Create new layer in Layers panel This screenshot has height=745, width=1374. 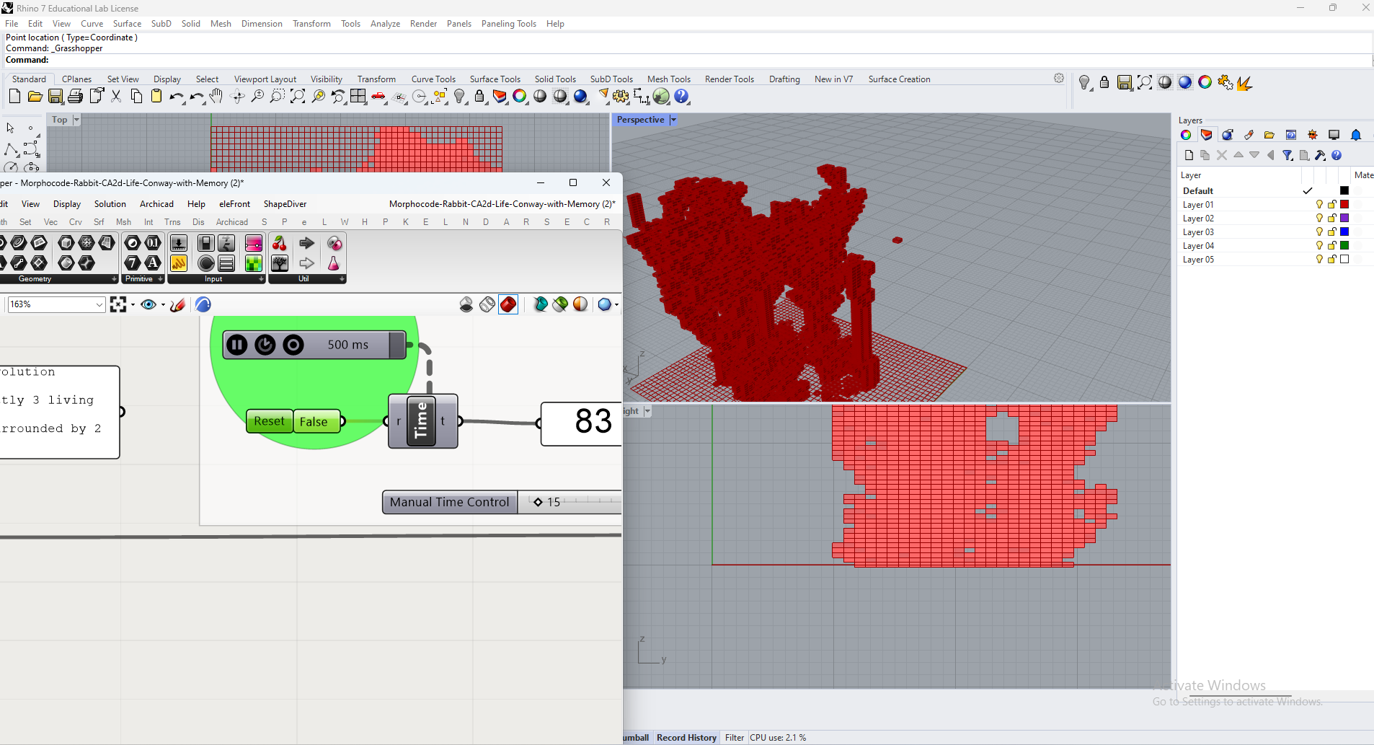click(x=1189, y=155)
